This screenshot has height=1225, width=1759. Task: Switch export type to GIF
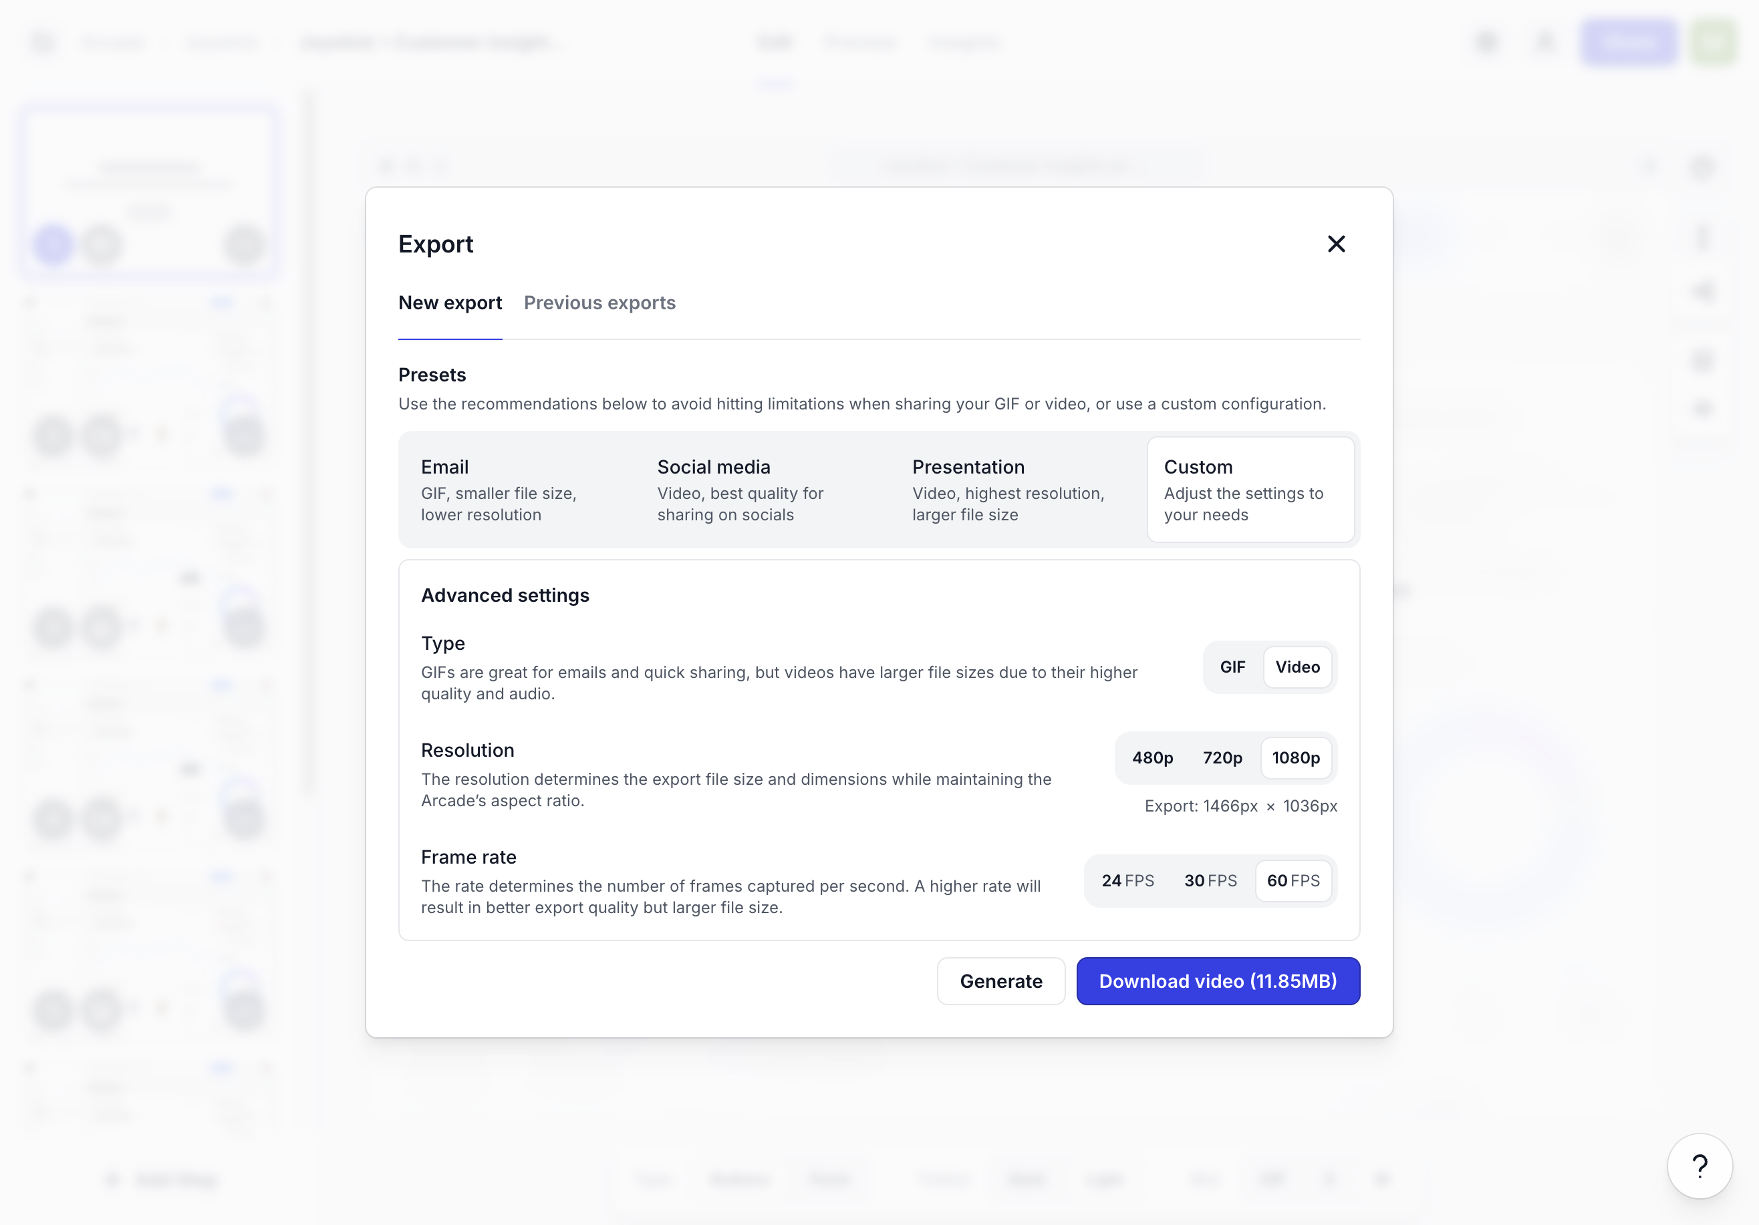[1231, 667]
